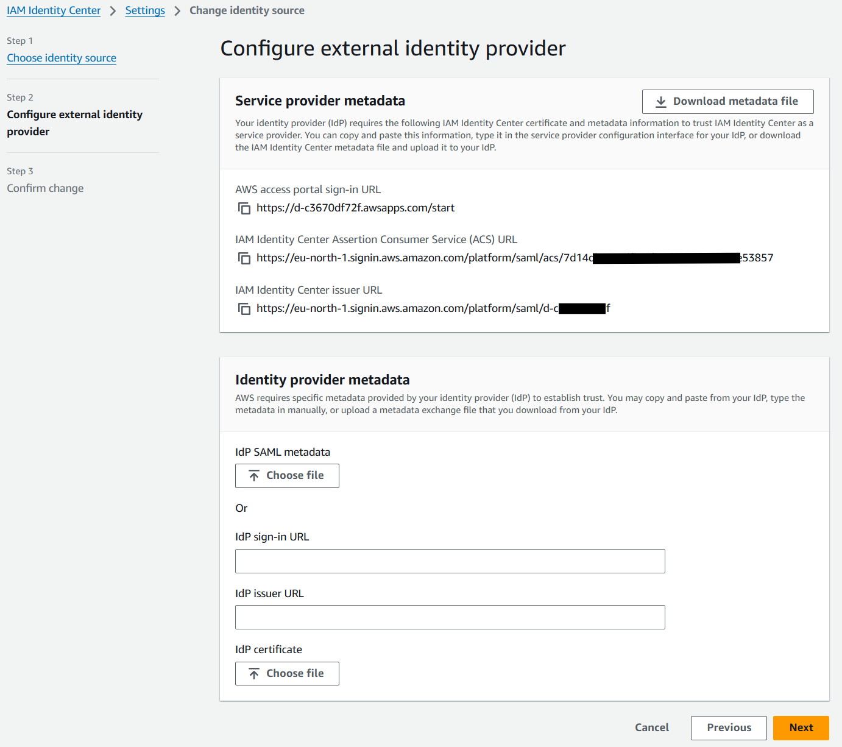Copy the Assertion Consumer Service URL
The width and height of the screenshot is (842, 747).
pyautogui.click(x=244, y=258)
